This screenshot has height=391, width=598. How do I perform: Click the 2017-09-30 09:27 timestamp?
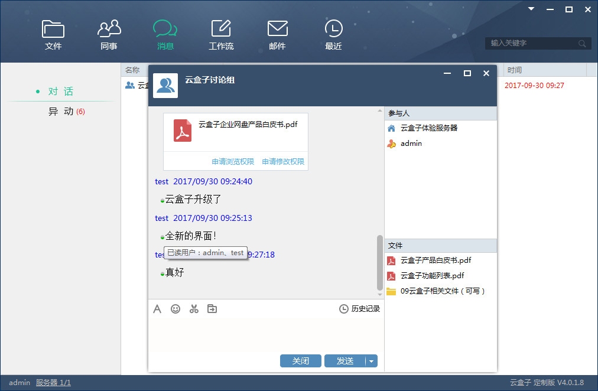534,86
